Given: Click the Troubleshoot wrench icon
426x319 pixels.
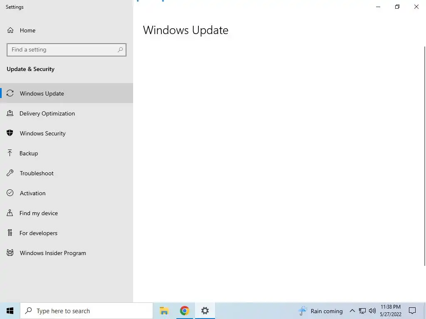Looking at the screenshot, I should pos(10,173).
